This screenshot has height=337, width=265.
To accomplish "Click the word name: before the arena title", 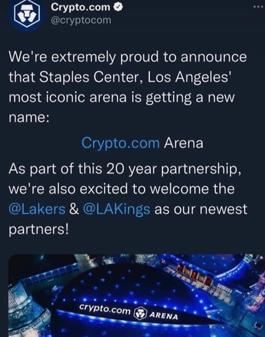I will tap(29, 118).
